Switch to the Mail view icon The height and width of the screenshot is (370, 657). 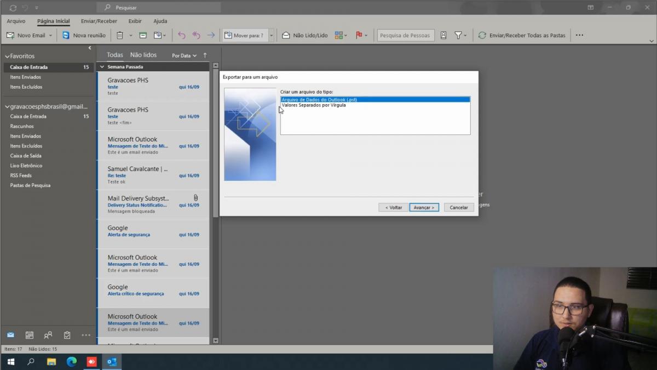pos(10,335)
